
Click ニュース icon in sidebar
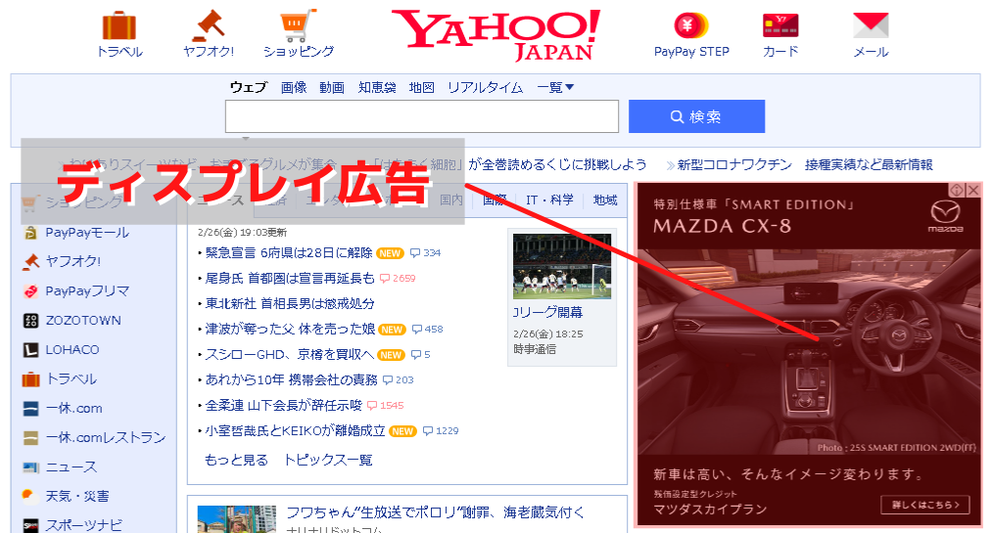[x=30, y=467]
